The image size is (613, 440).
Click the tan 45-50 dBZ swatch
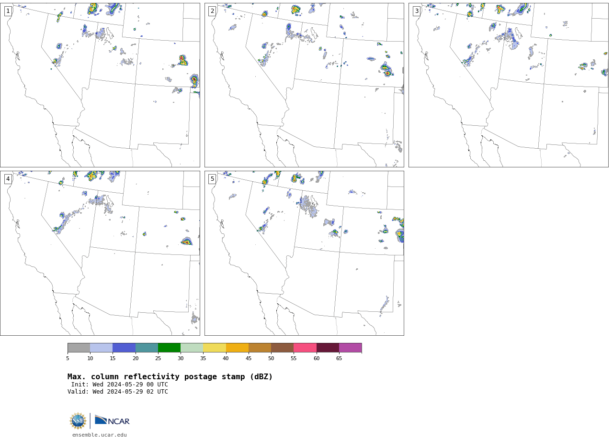pyautogui.click(x=260, y=348)
